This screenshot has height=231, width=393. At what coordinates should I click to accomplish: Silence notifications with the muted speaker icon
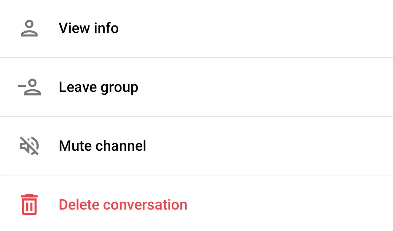[x=29, y=146]
